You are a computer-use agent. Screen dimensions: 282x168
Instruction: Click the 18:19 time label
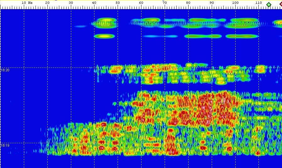5,146
